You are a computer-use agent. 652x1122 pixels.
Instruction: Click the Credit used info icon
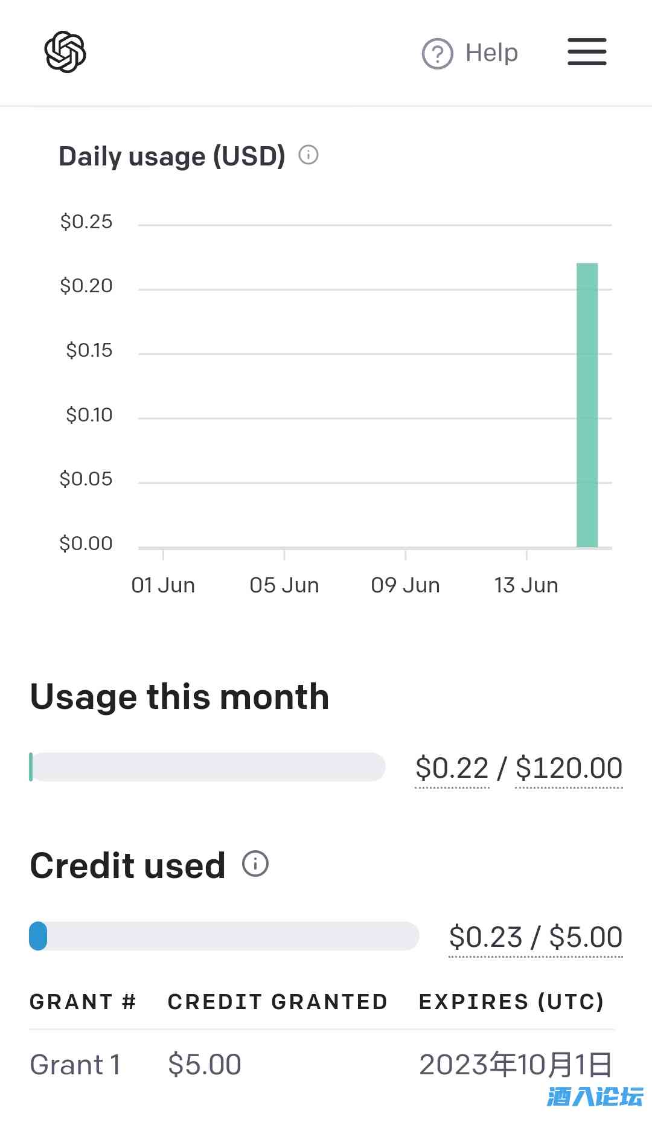(x=255, y=864)
